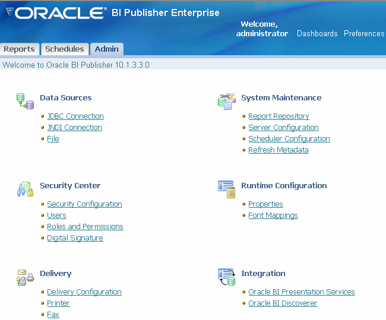Click the Data Sources database icon
Image resolution: width=386 pixels, height=320 pixels.
click(25, 101)
